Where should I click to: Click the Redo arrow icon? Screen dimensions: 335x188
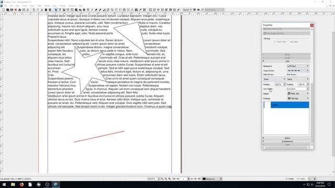point(38,10)
